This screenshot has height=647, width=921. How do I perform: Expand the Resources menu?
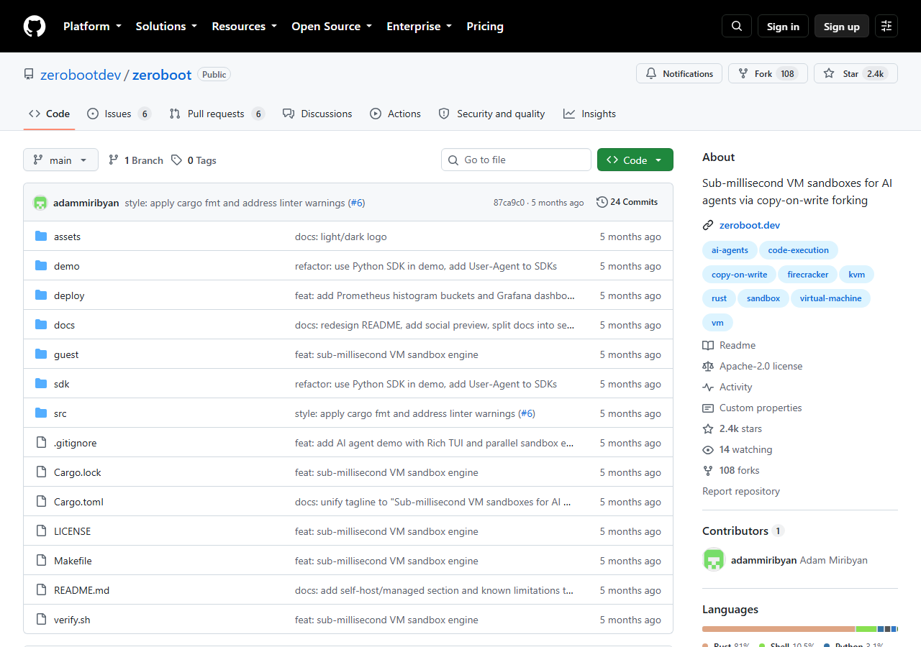244,26
